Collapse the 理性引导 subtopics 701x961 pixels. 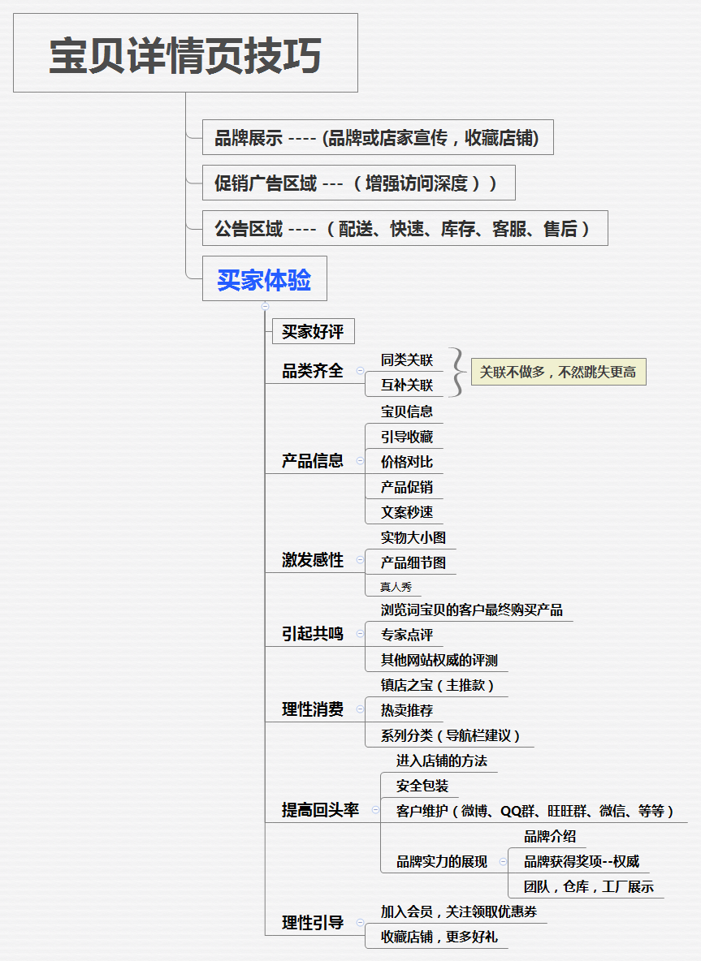pyautogui.click(x=360, y=922)
